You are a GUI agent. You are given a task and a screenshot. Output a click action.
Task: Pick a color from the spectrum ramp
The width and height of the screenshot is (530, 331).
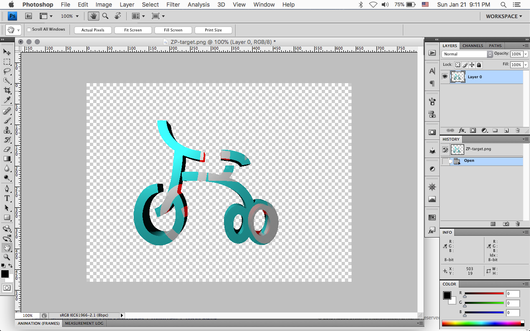tap(481, 323)
